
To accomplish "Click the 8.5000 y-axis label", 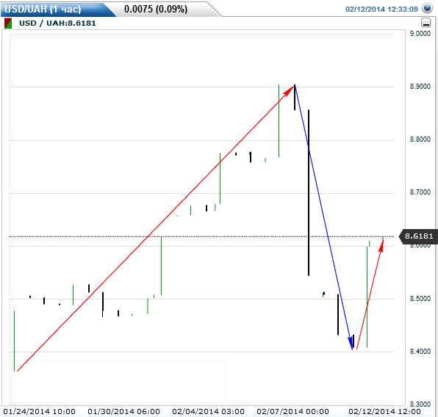I will (420, 298).
